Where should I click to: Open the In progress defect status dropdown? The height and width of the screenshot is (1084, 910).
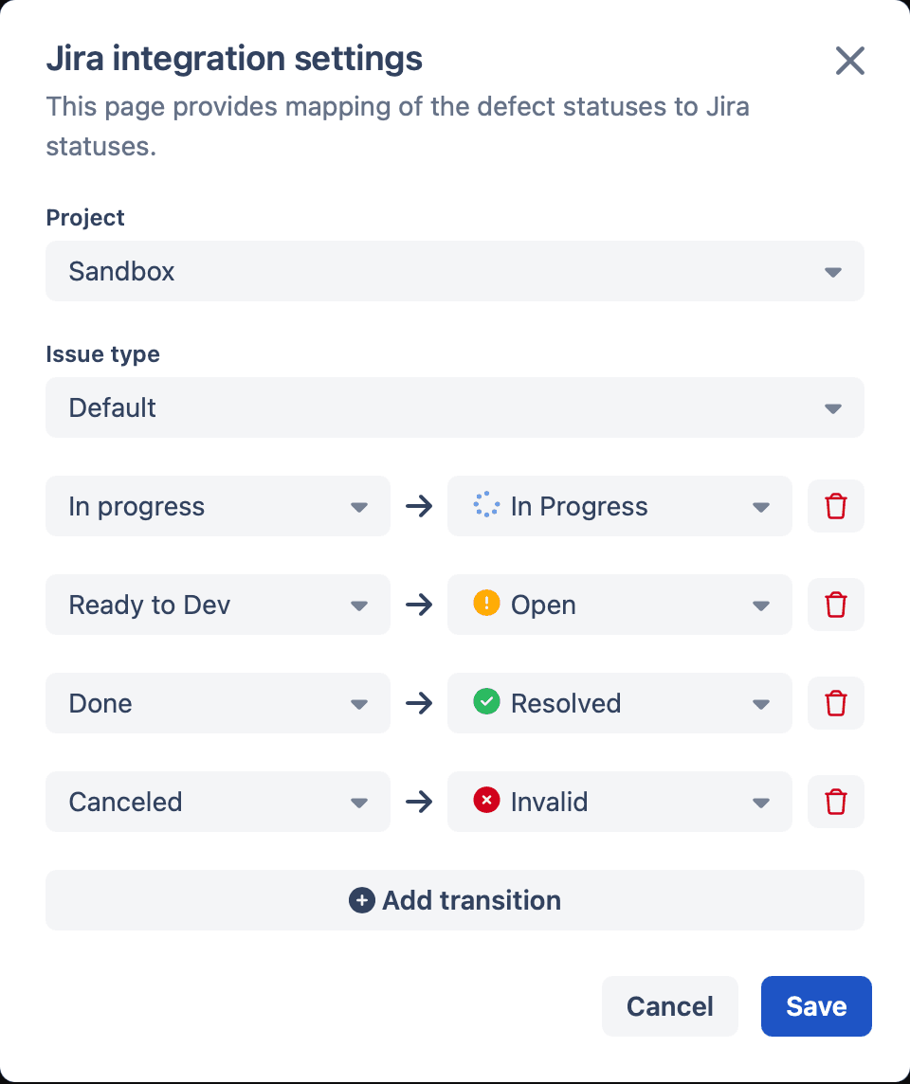[x=218, y=506]
